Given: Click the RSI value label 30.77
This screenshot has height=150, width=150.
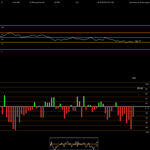Looking at the screenshot, I should (x=138, y=41).
